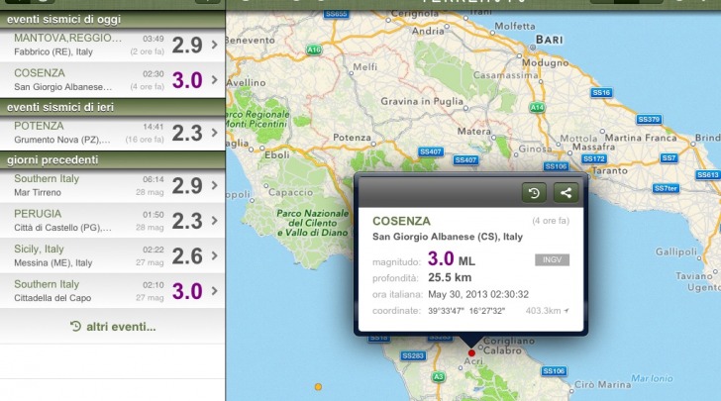This screenshot has width=721, height=401.
Task: Click the Cirò Marina label on map
Action: tap(602, 384)
